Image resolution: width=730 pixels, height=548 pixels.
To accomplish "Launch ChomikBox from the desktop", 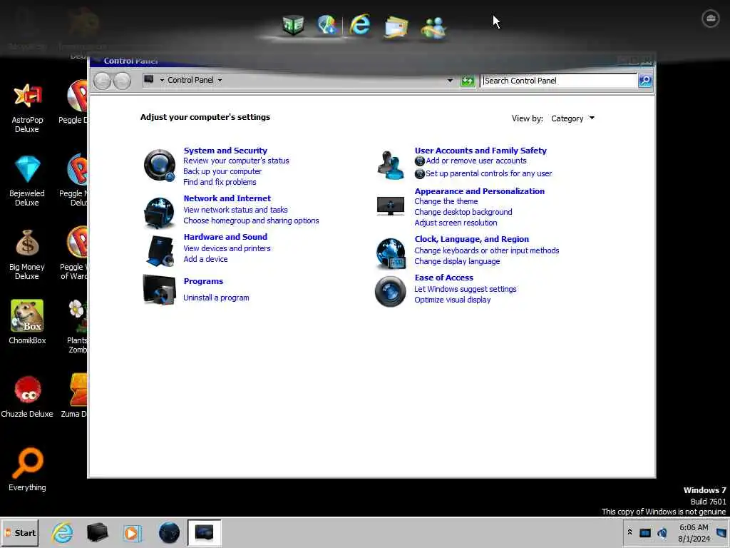I will 27,322.
